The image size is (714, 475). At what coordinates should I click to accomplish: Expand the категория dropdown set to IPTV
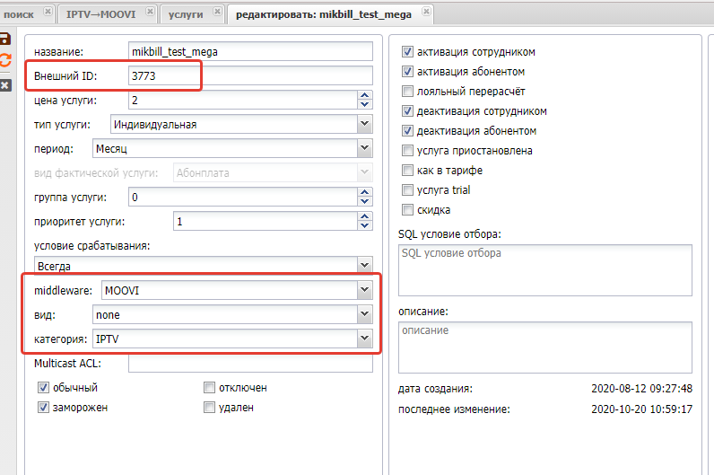point(363,339)
